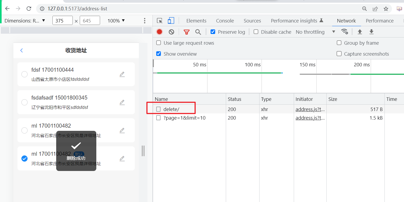
Task: Click the share page icon
Action: (x=375, y=9)
